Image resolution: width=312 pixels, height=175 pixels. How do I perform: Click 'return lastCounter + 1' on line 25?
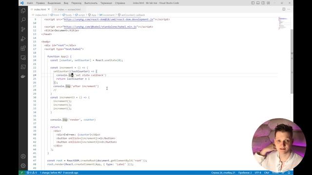pos(73,79)
